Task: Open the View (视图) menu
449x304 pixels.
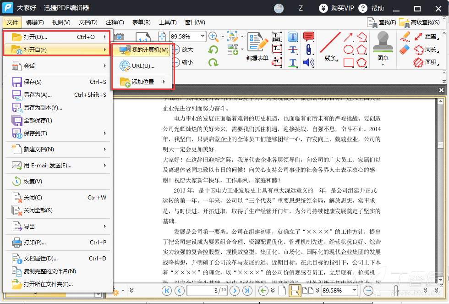Action: [x=61, y=22]
